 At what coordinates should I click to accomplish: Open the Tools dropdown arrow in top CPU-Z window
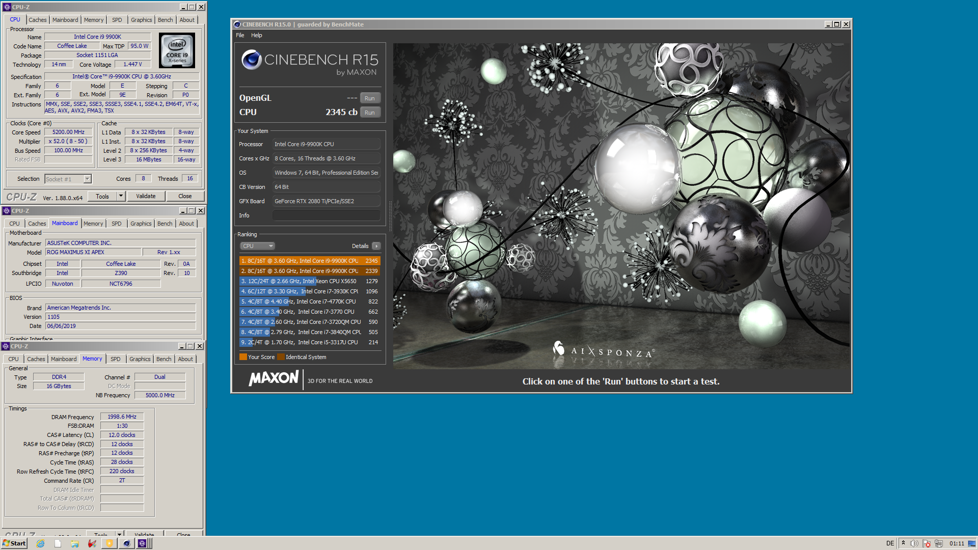click(121, 196)
